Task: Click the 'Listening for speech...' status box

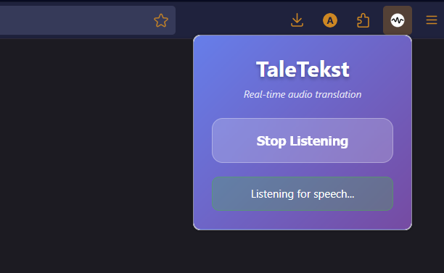Action: [x=303, y=194]
